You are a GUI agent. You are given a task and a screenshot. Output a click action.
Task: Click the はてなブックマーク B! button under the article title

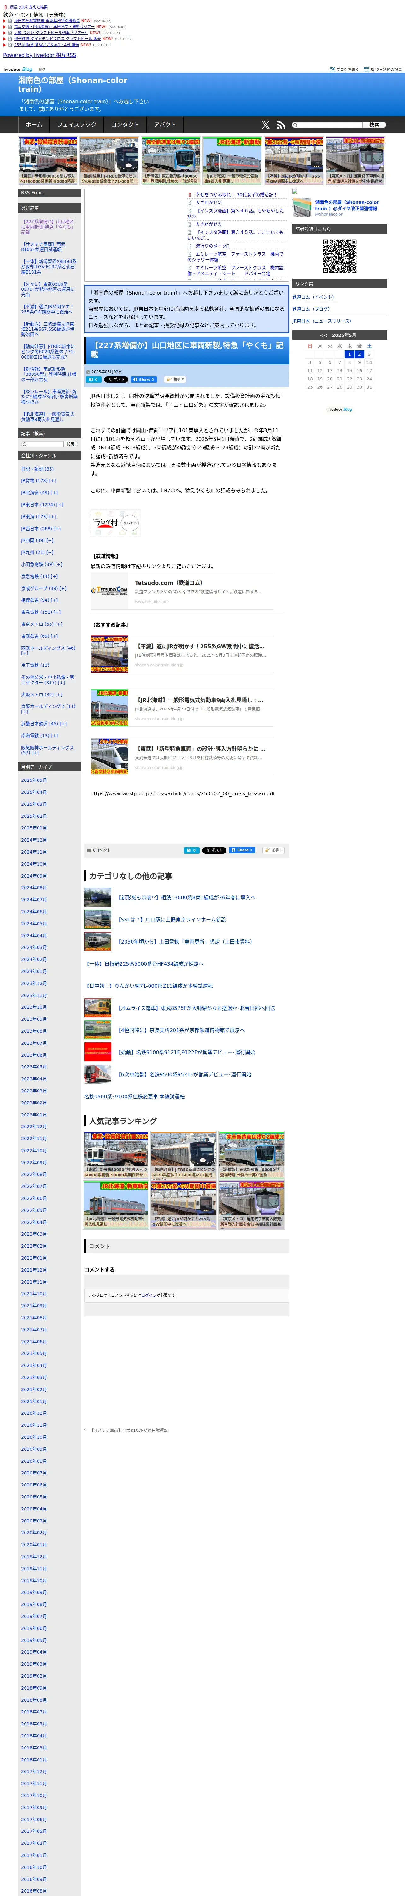93,380
